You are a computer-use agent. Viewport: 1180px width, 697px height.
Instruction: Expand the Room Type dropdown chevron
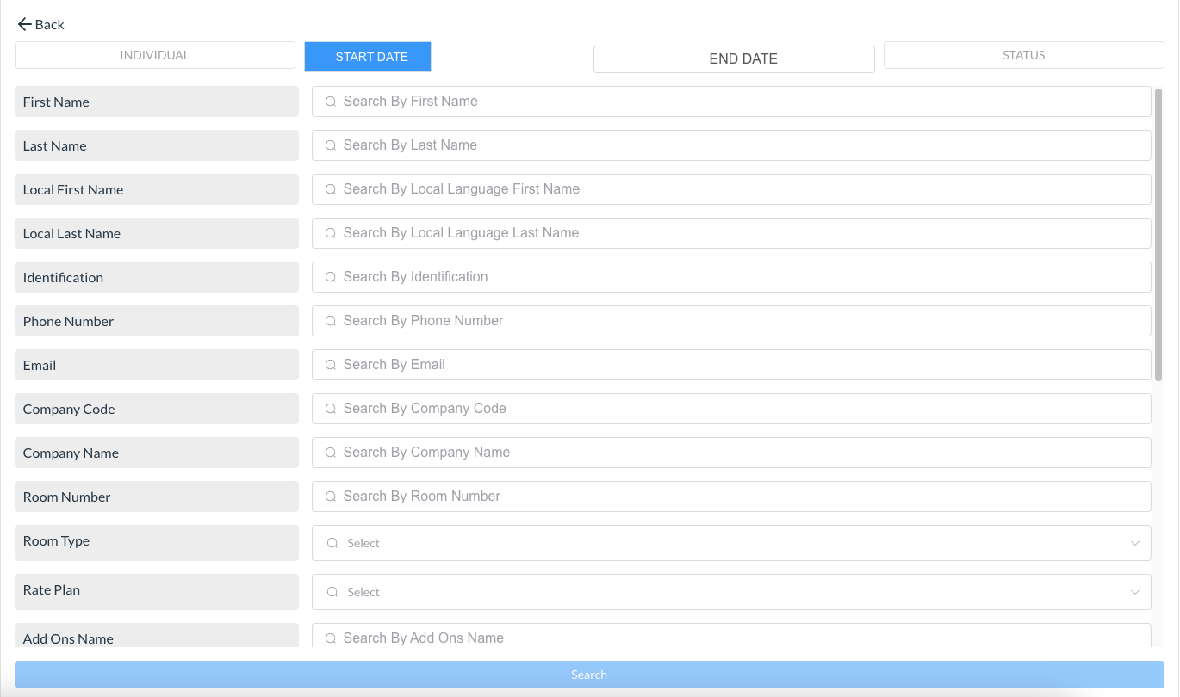pos(1134,543)
